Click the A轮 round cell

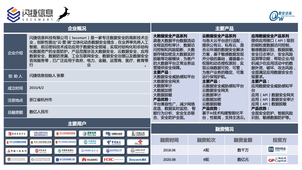206,150
